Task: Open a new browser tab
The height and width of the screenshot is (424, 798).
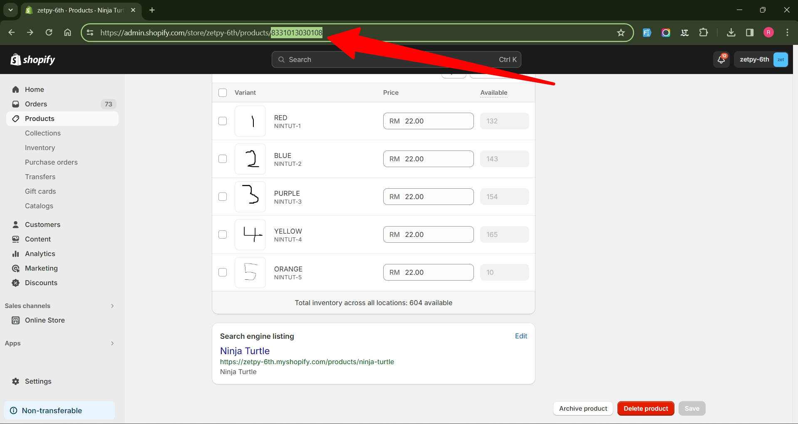Action: click(152, 10)
